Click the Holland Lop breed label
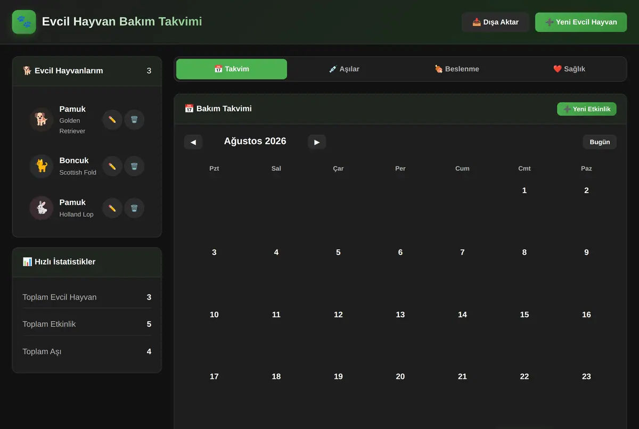 click(x=76, y=214)
